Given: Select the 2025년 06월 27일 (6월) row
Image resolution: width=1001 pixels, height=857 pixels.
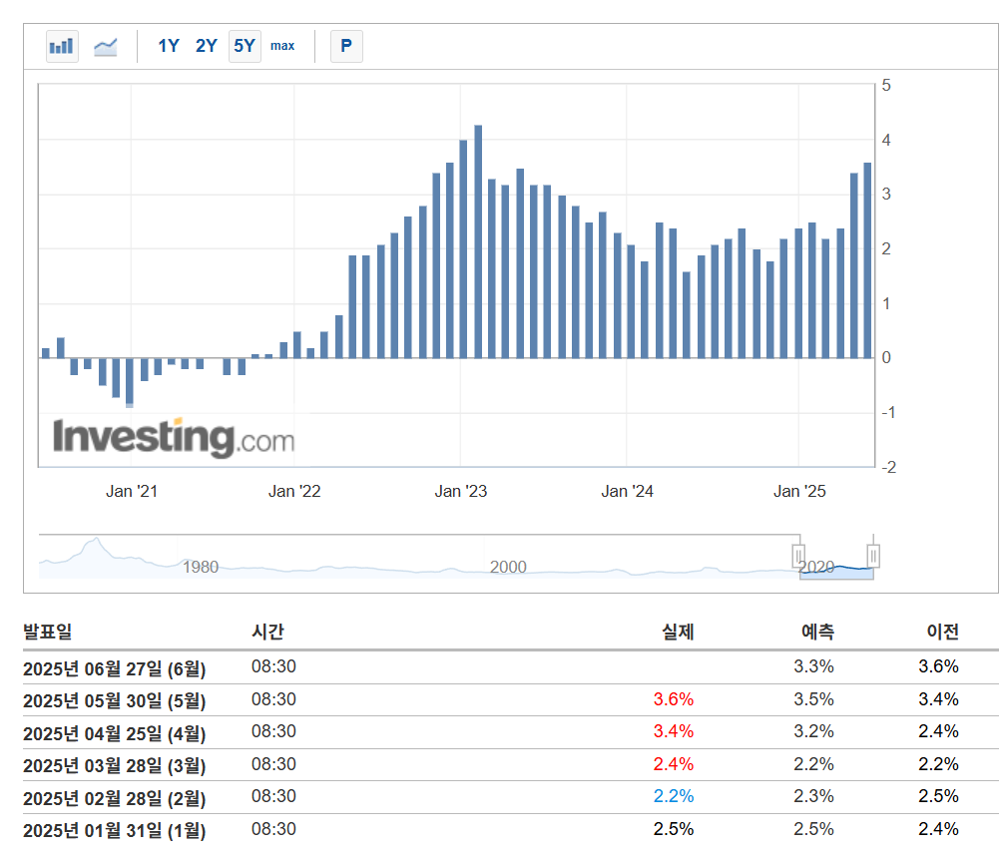Looking at the screenshot, I should click(511, 667).
